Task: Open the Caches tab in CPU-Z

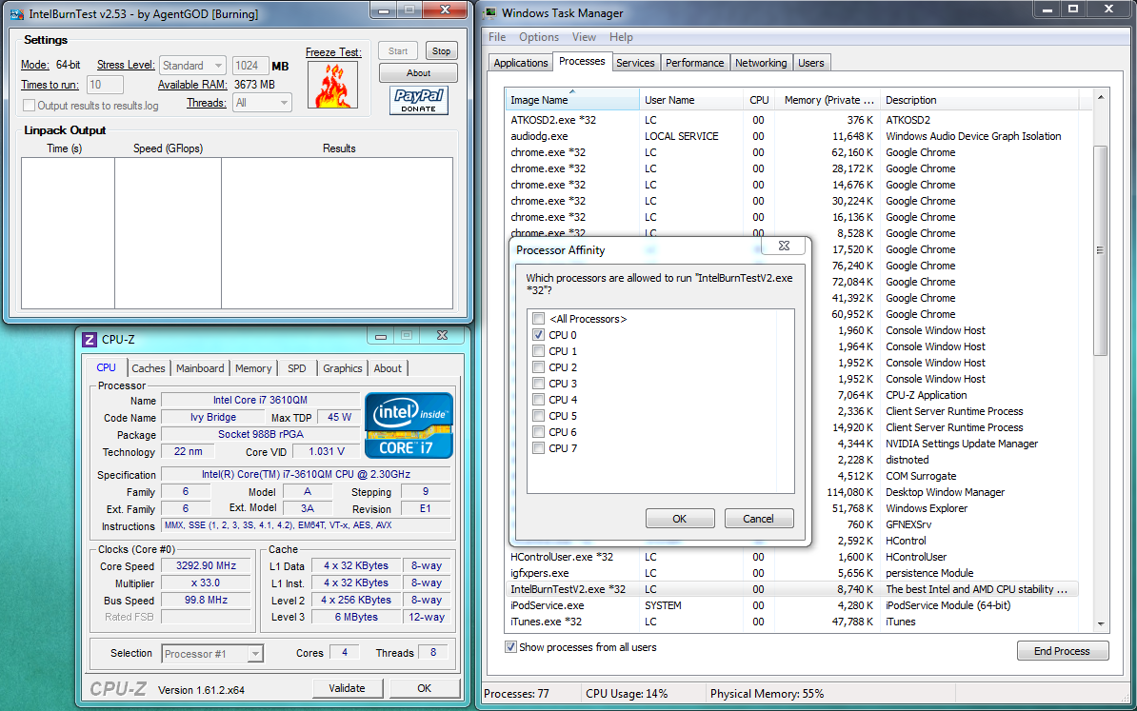Action: pyautogui.click(x=149, y=368)
